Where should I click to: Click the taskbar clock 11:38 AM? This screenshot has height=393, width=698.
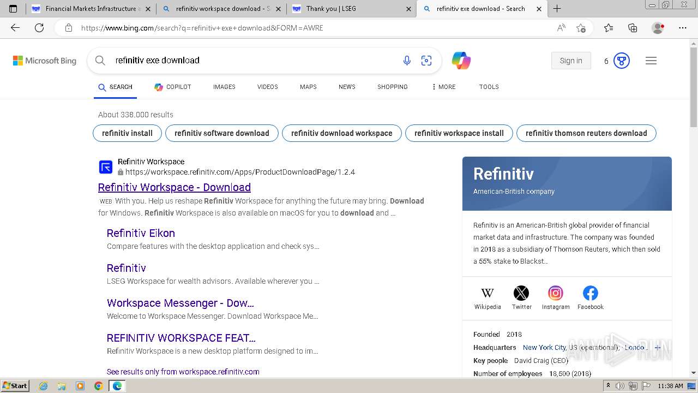click(x=670, y=386)
